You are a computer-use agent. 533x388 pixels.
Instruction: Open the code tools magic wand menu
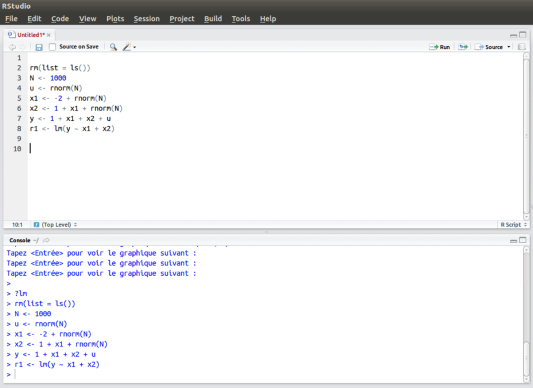click(129, 47)
